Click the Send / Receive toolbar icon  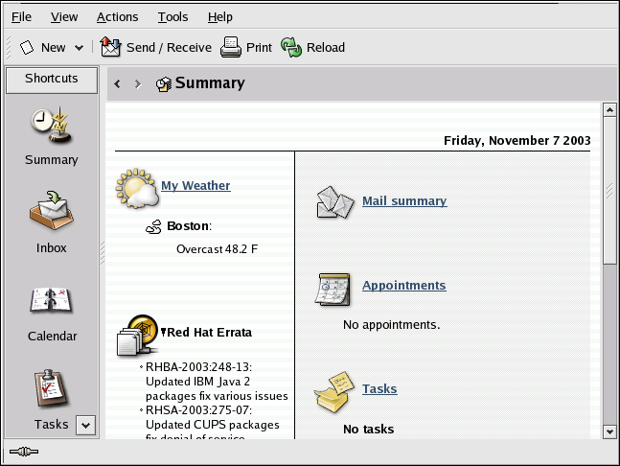111,47
